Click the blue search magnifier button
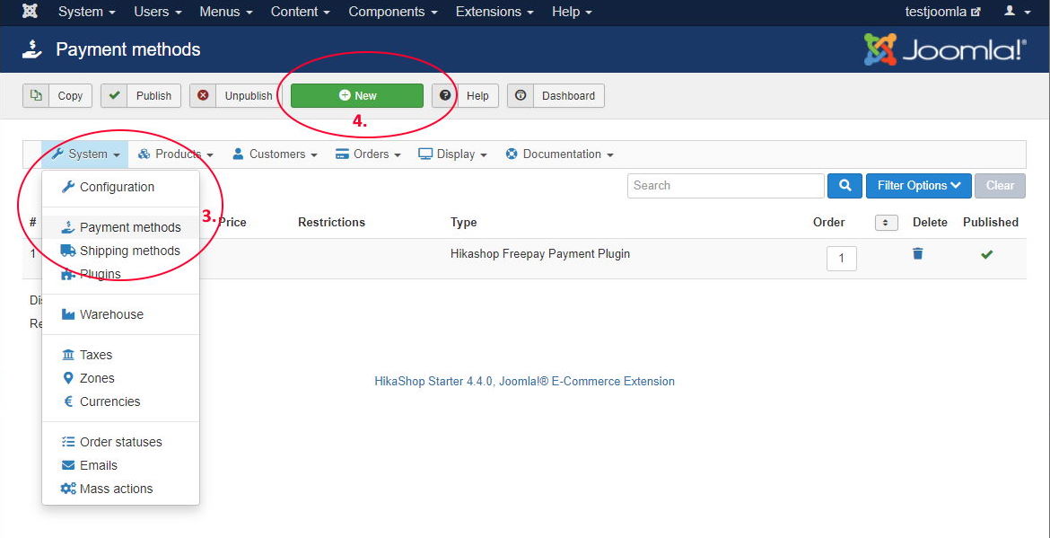 (844, 186)
